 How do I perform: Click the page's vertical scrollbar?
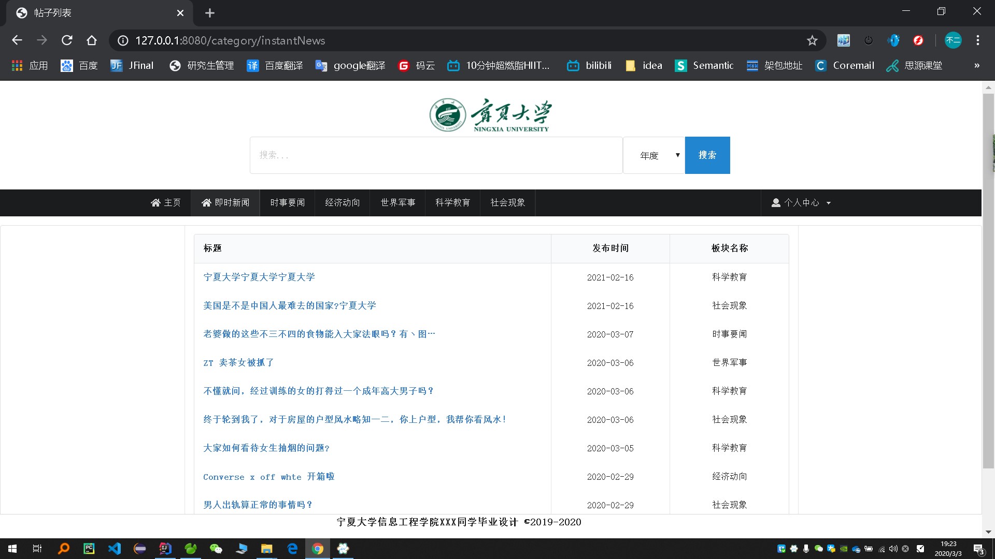(x=988, y=279)
